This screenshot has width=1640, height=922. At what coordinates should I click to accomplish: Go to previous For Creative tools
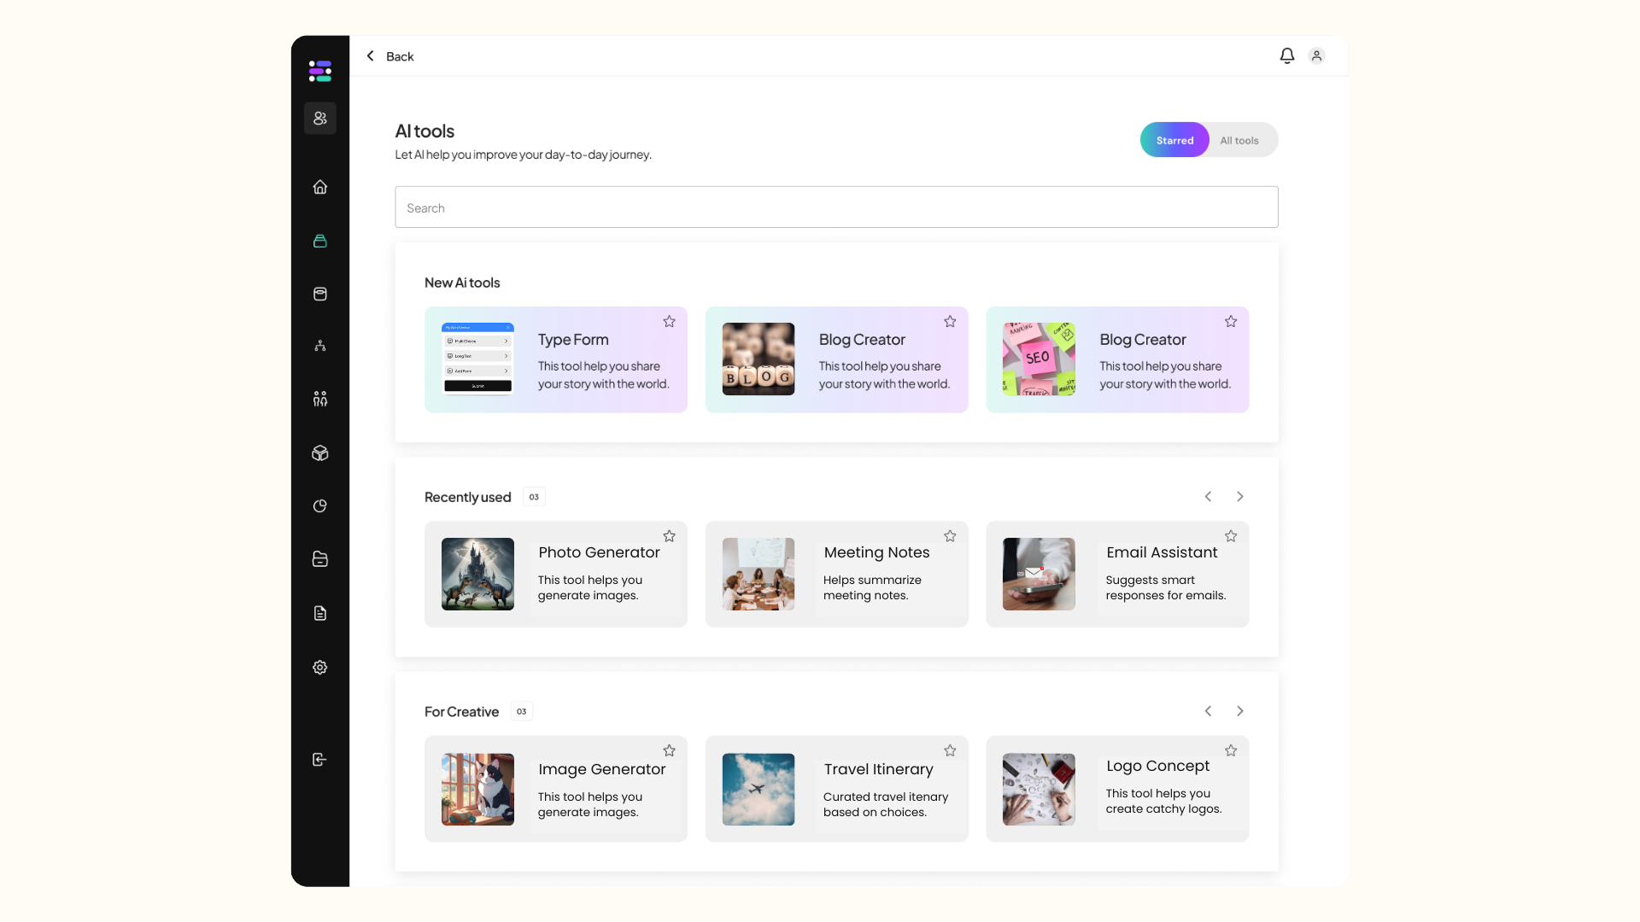1208,711
